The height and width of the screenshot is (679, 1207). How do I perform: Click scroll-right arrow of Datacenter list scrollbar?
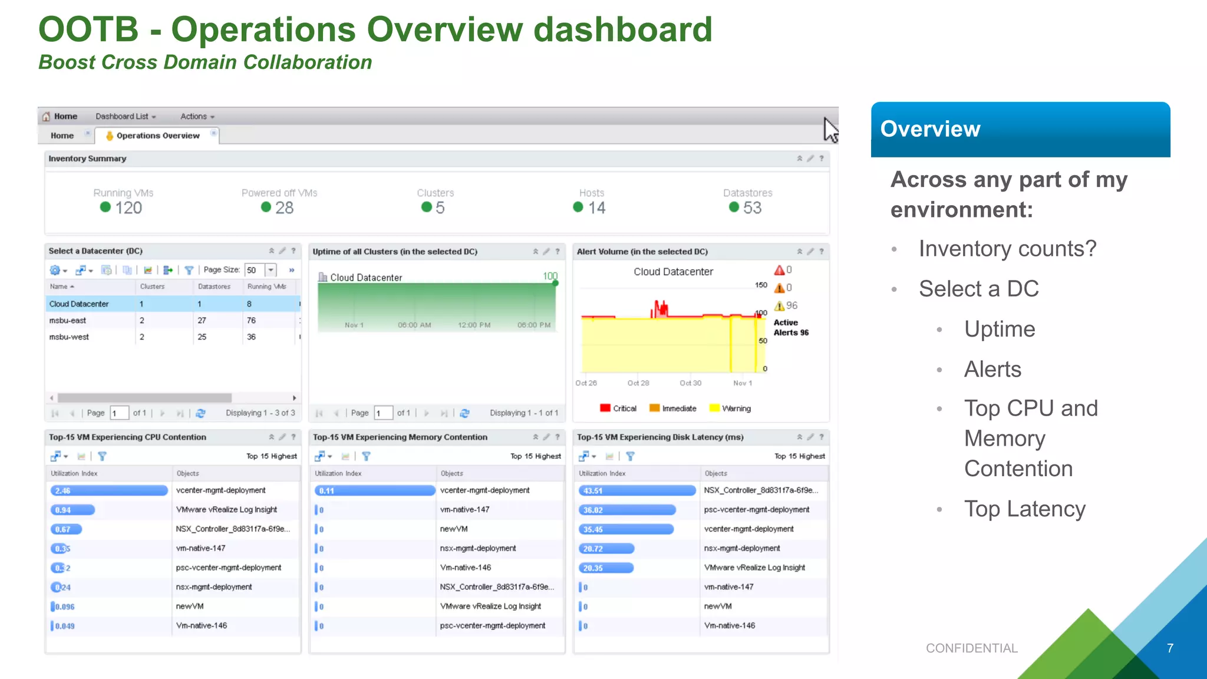pos(294,398)
